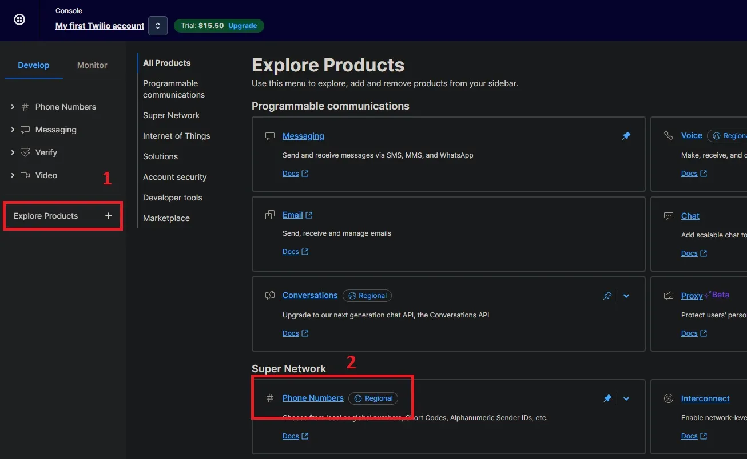Image resolution: width=747 pixels, height=459 pixels.
Task: Click the Interconnect product icon
Action: point(668,398)
